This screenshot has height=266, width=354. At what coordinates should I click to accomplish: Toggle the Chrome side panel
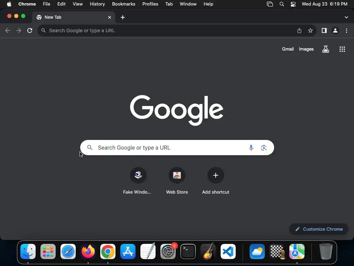[324, 30]
